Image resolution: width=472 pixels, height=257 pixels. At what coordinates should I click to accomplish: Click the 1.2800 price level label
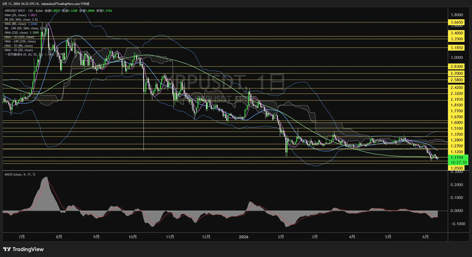(457, 140)
